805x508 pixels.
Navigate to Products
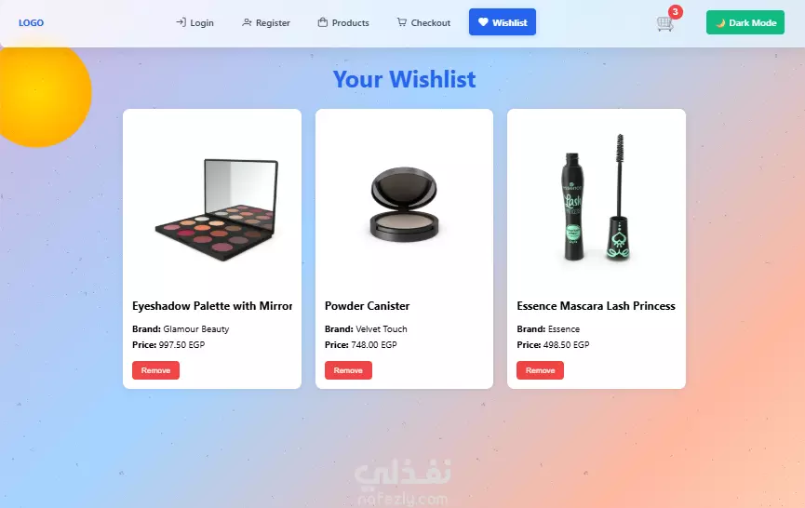343,22
